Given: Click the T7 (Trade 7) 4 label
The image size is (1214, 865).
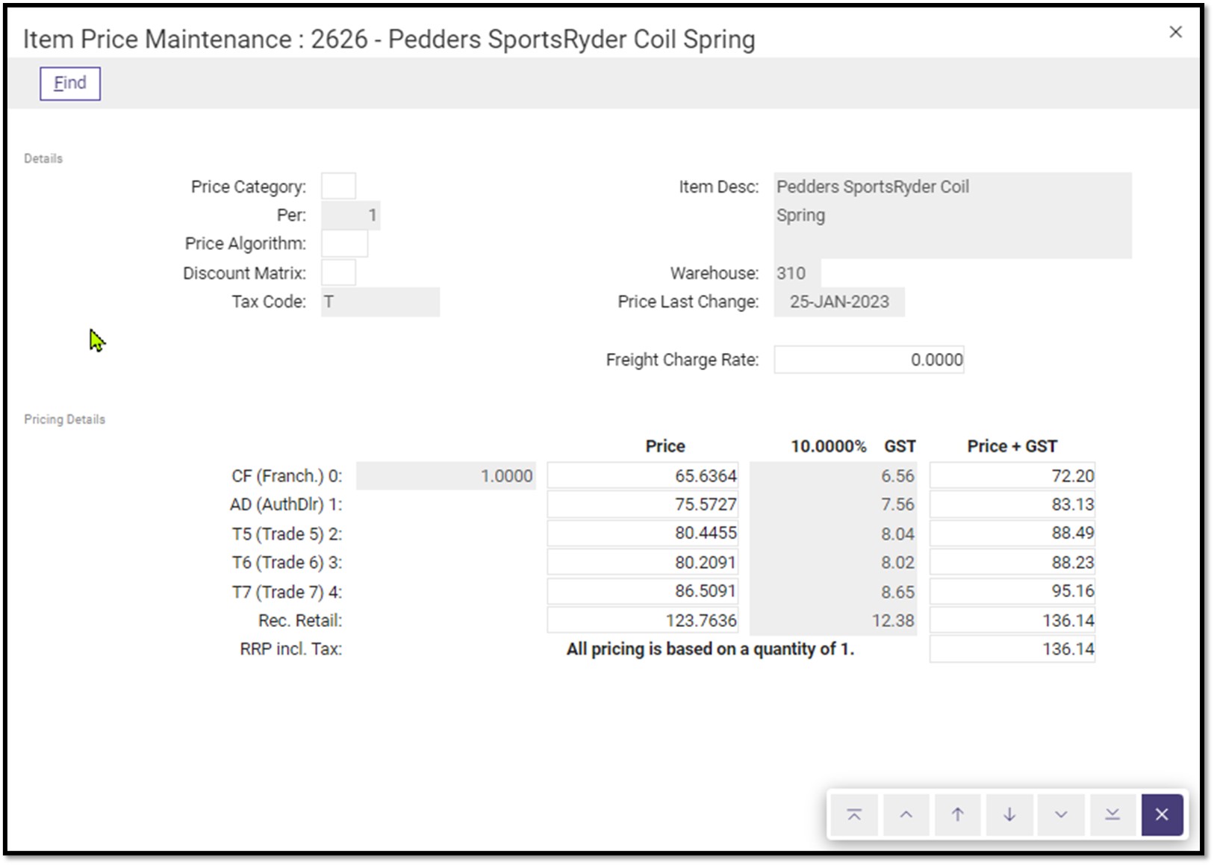Looking at the screenshot, I should tap(287, 592).
